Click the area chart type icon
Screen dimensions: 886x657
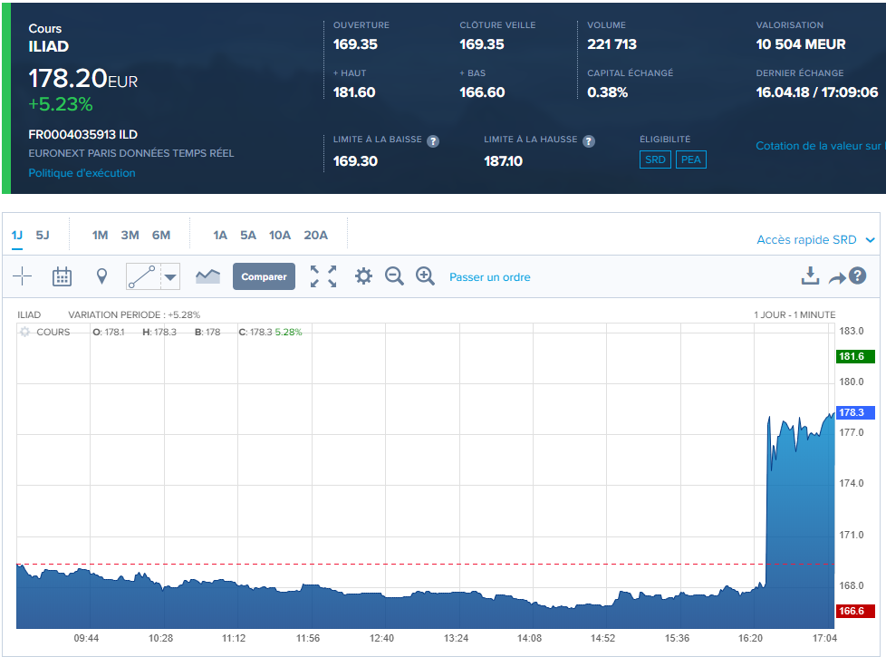tap(207, 276)
